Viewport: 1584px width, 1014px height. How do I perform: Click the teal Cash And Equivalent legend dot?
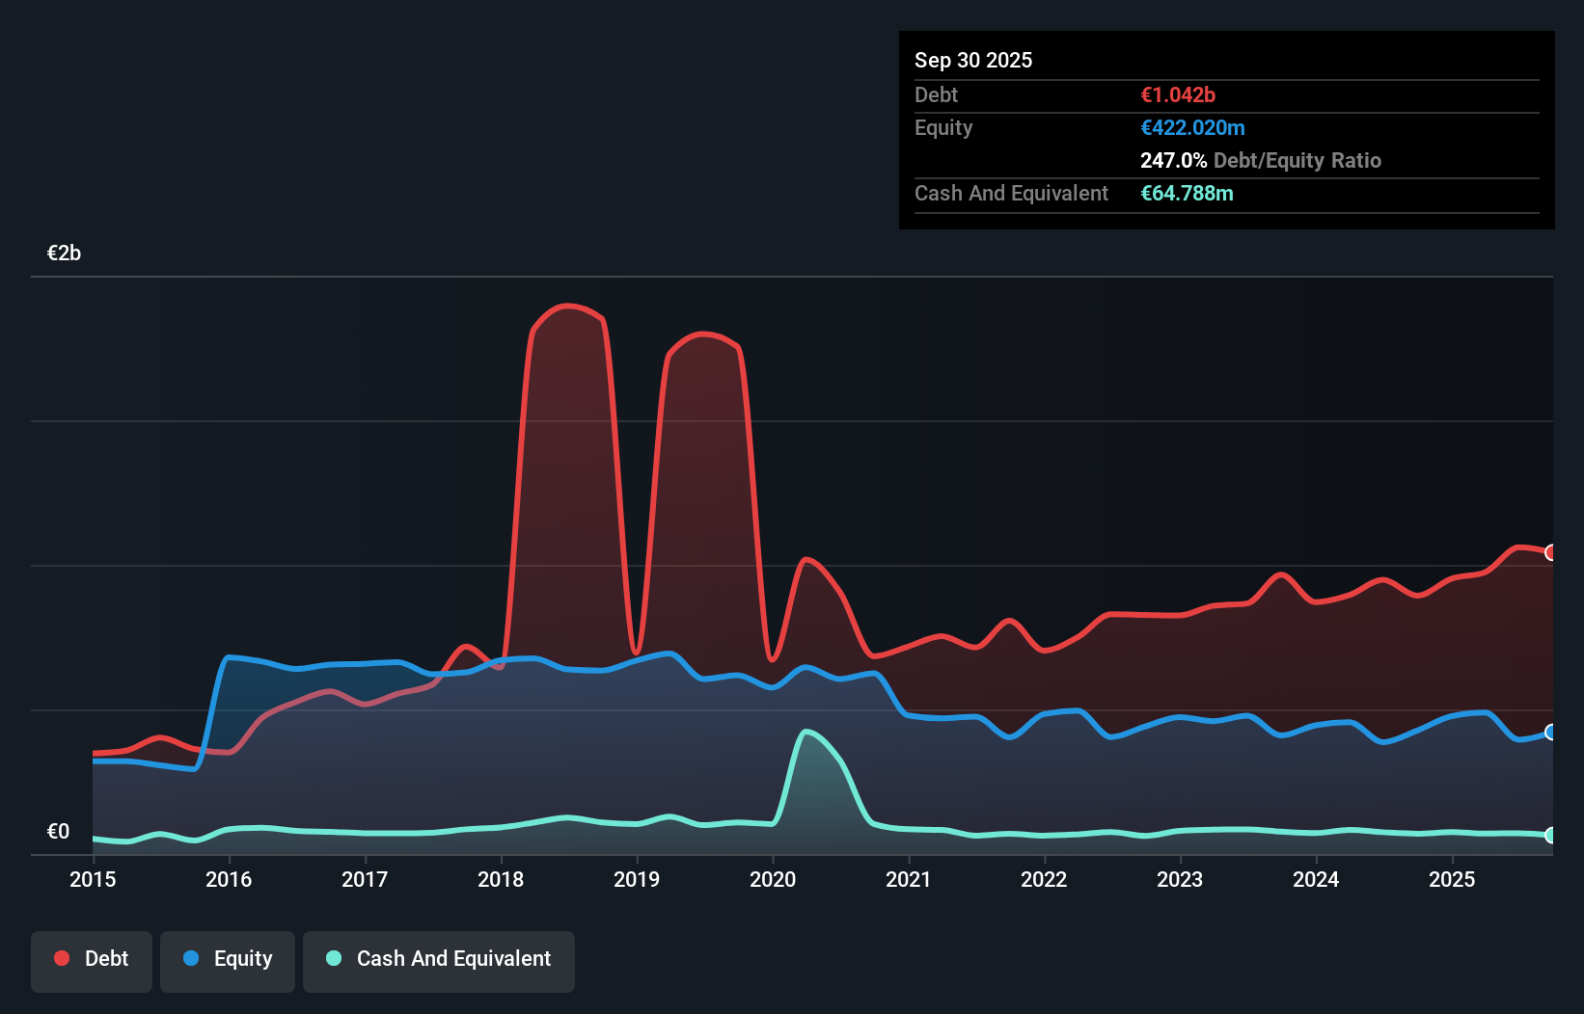coord(332,958)
